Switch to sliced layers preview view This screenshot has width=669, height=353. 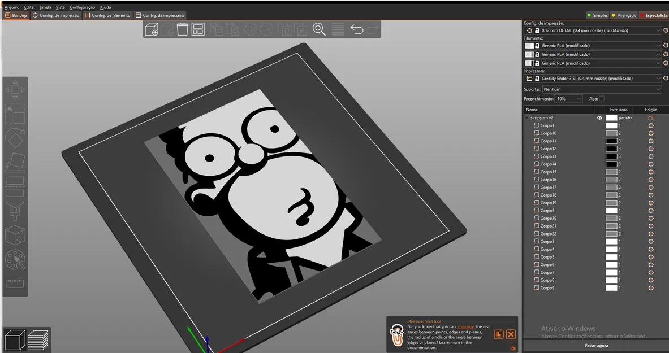pyautogui.click(x=38, y=340)
